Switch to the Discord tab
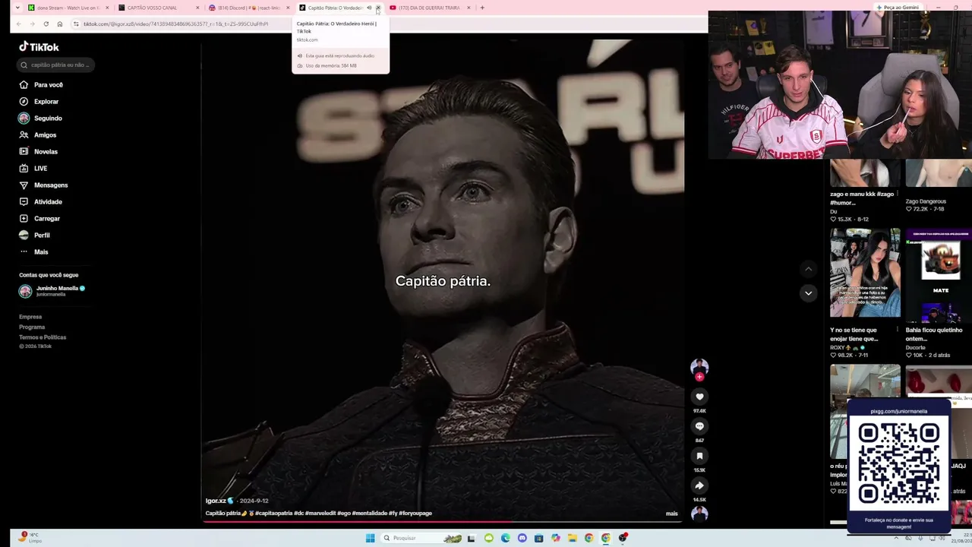This screenshot has height=547, width=972. click(x=249, y=8)
